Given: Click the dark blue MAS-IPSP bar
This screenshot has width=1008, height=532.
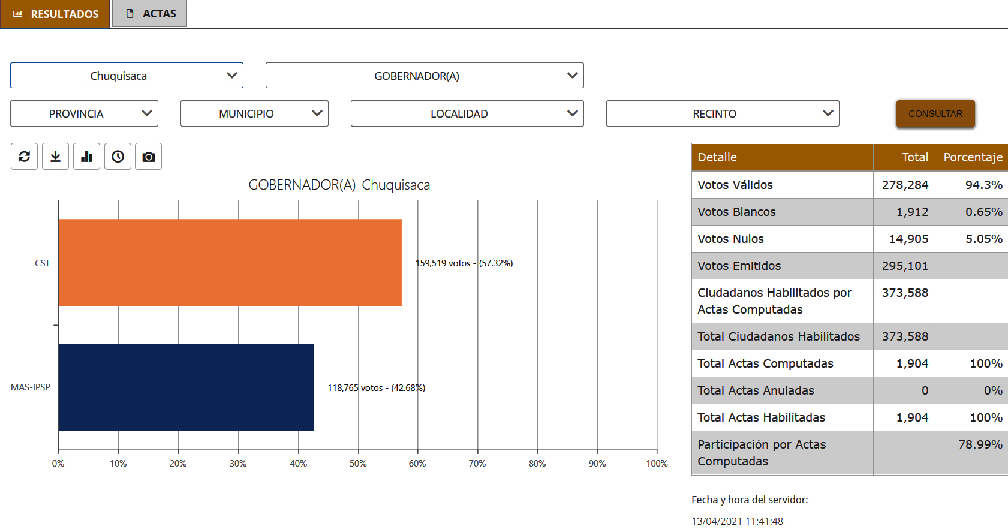Looking at the screenshot, I should 186,387.
